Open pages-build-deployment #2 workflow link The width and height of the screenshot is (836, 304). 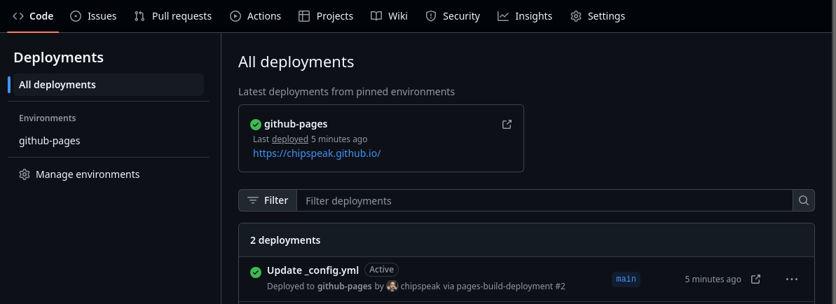point(511,286)
